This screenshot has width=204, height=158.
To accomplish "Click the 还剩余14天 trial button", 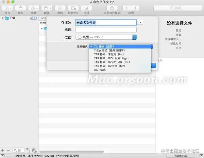I will click(x=180, y=156).
